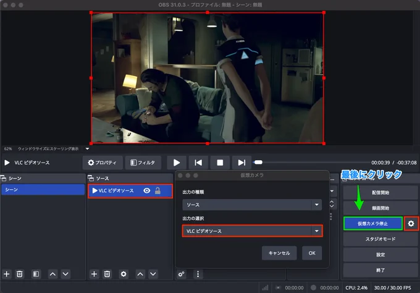Image resolution: width=420 pixels, height=293 pixels.
Task: Jump to previous media item
Action: click(198, 163)
